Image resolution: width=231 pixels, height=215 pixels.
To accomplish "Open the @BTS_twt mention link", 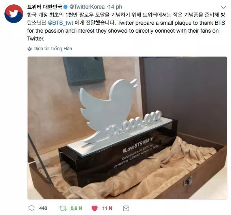I will point(60,23).
